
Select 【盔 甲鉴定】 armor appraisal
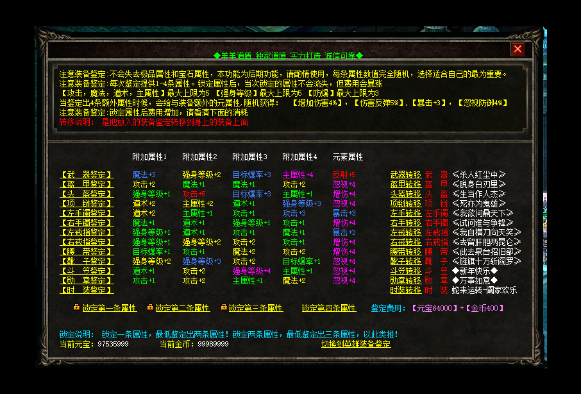point(87,184)
